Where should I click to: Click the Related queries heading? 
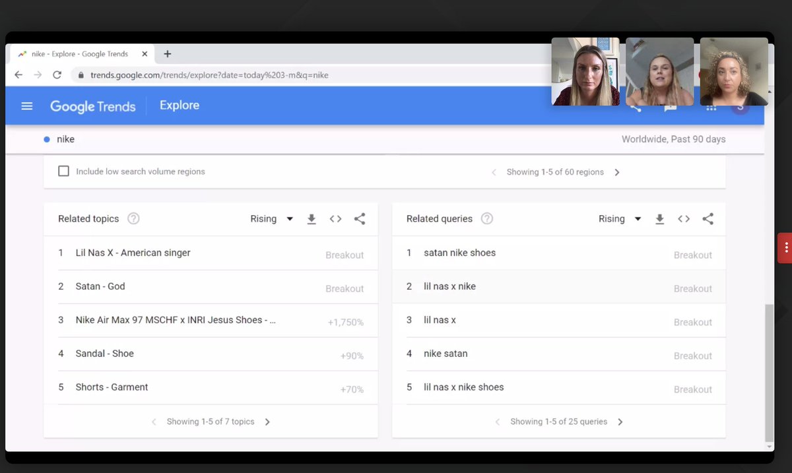click(x=440, y=219)
